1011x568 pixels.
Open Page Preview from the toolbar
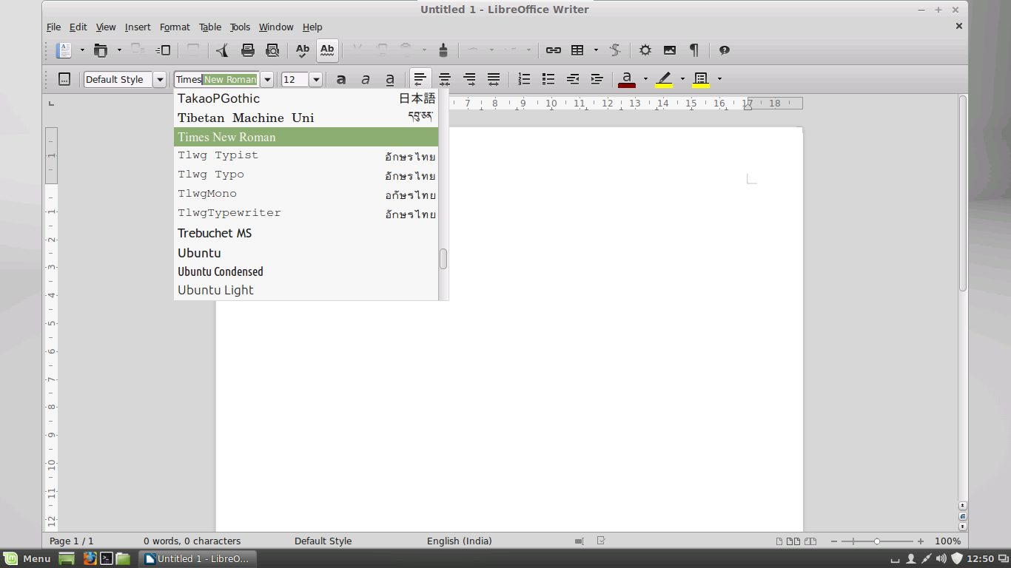click(272, 50)
